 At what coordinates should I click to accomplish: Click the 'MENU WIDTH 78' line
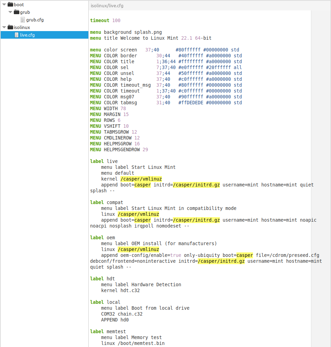[x=108, y=108]
